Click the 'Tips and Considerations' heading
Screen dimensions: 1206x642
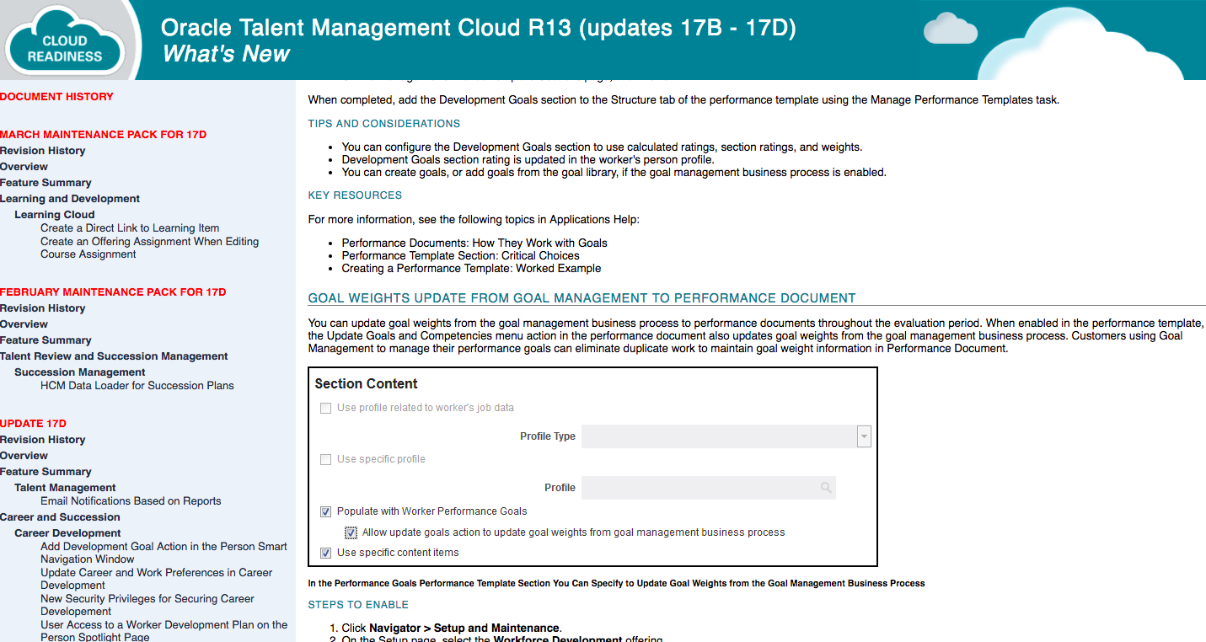tap(384, 124)
